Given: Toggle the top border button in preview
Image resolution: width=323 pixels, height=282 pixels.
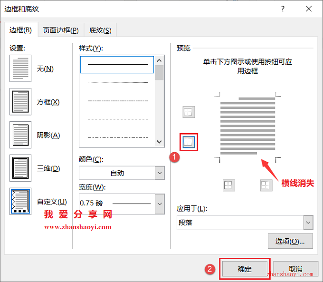Looking at the screenshot, I should coord(189,112).
